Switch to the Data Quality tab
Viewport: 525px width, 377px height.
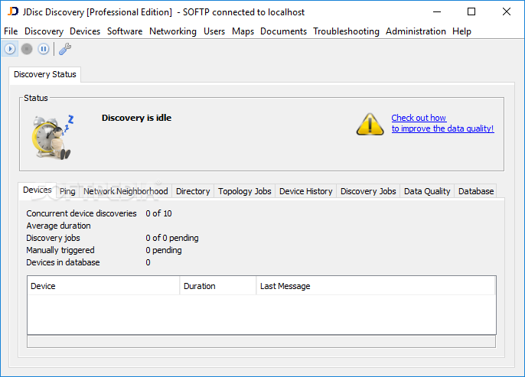(x=427, y=191)
